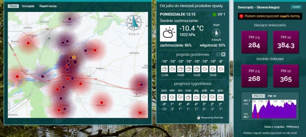Click the pią weekly forecast icon

click(196, 97)
